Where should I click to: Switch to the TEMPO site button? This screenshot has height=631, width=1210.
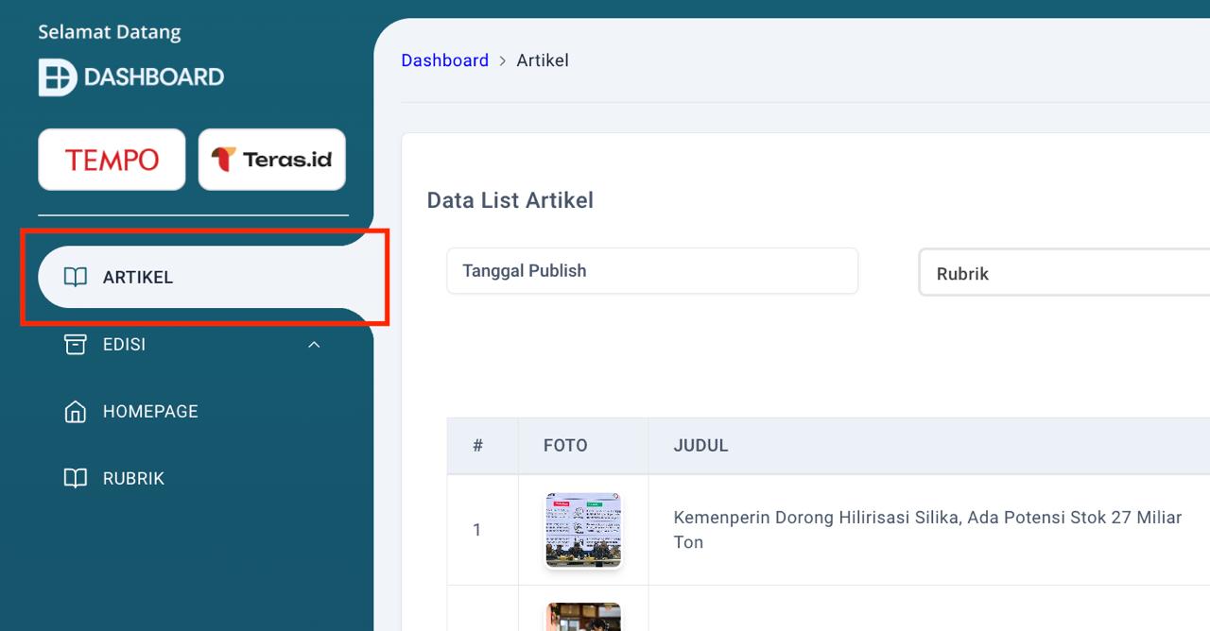click(112, 160)
